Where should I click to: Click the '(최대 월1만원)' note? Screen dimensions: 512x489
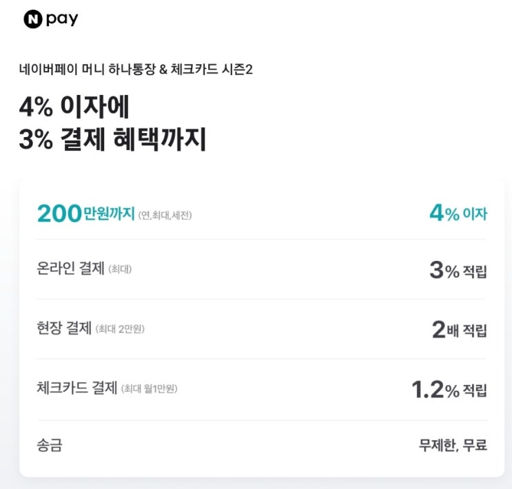tap(150, 388)
